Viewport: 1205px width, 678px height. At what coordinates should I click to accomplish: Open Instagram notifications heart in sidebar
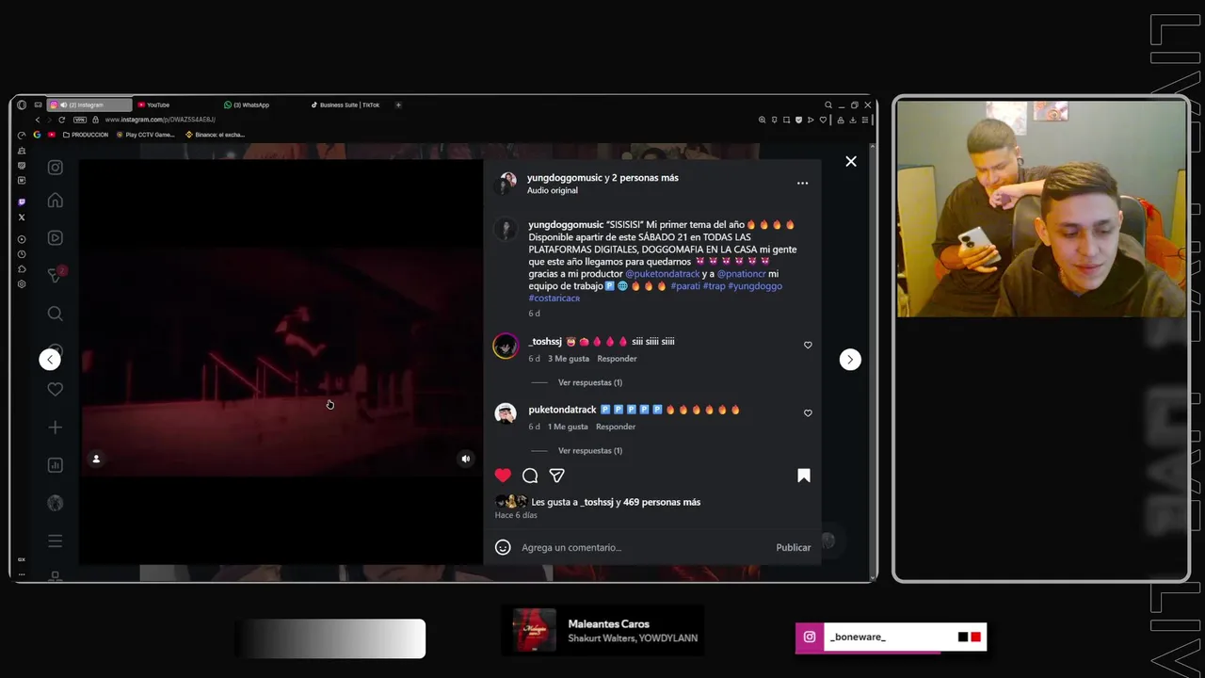(x=56, y=389)
